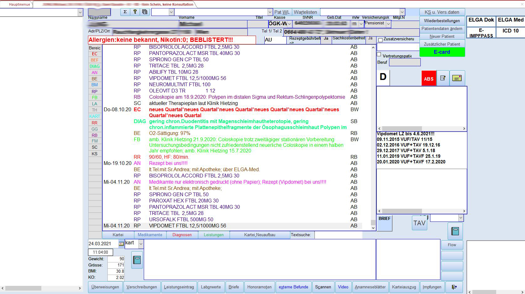Open the m/w gender dropdown
This screenshot has width=525, height=294.
pos(361,24)
